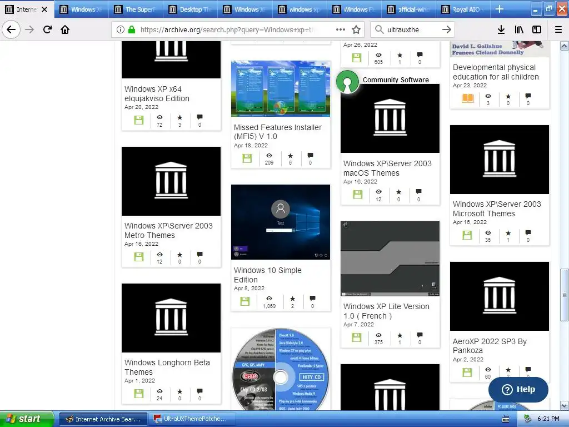Switch to the Desktop Th tab
The image size is (569, 427).
pyautogui.click(x=190, y=9)
